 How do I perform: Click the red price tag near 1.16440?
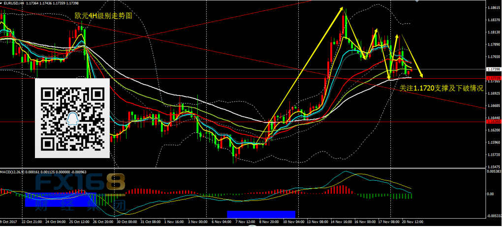493,121
